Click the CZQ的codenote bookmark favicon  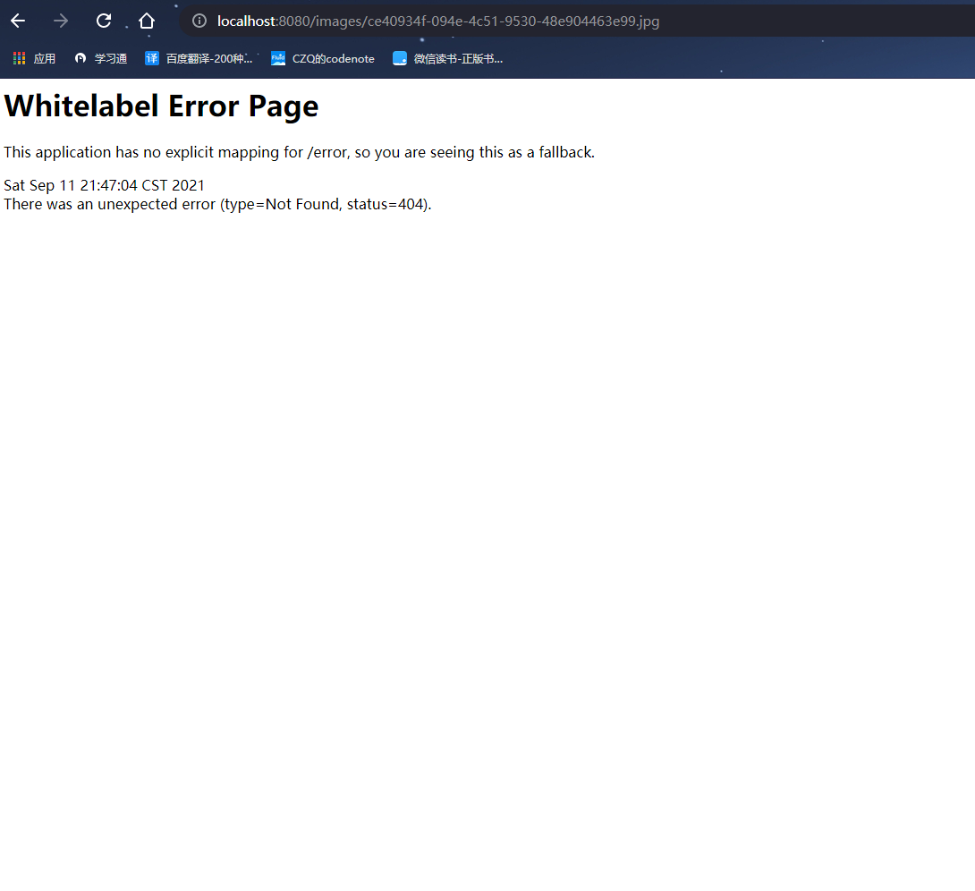278,58
